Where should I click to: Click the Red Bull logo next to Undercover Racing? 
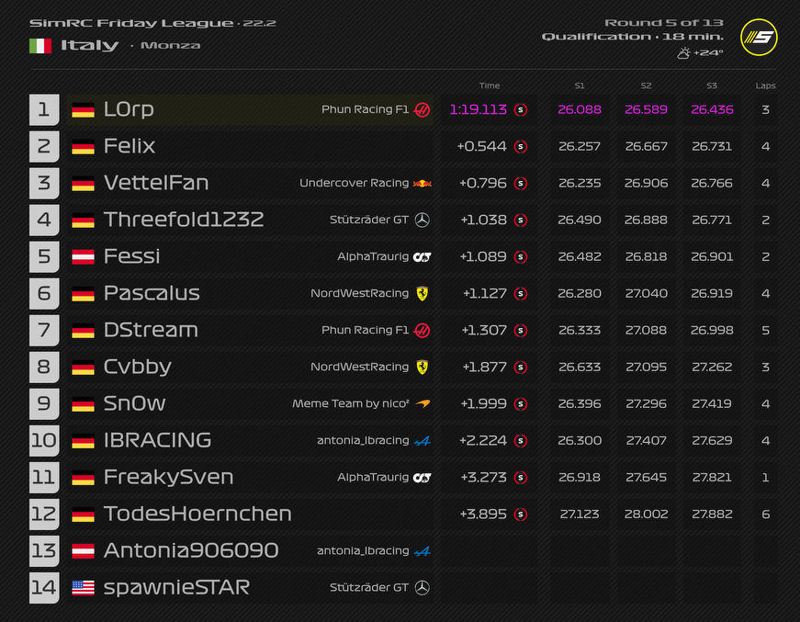click(422, 183)
